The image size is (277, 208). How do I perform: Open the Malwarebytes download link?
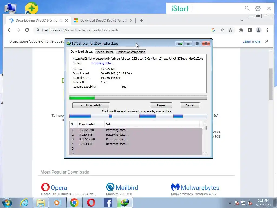tap(200, 188)
